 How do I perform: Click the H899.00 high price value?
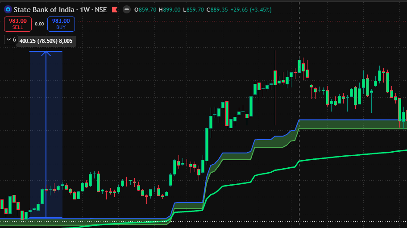pos(170,10)
